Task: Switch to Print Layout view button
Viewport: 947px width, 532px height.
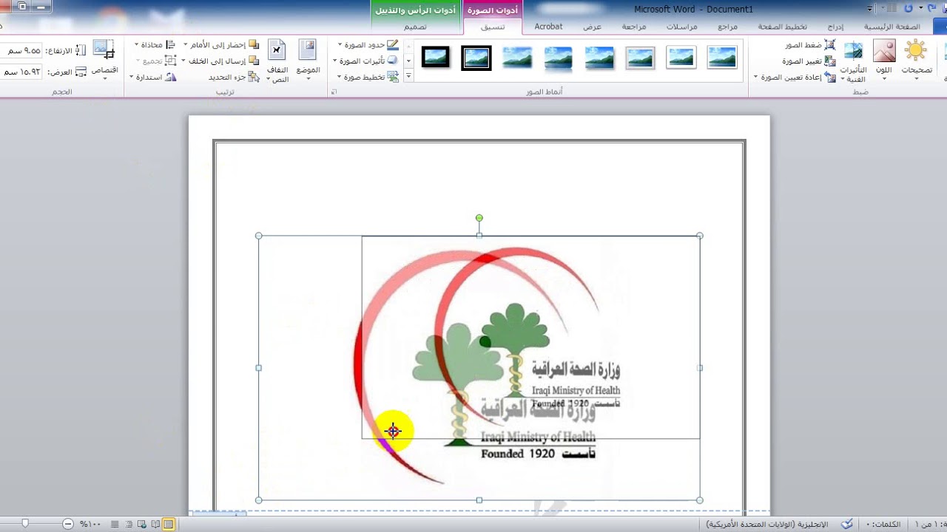Action: coord(169,524)
